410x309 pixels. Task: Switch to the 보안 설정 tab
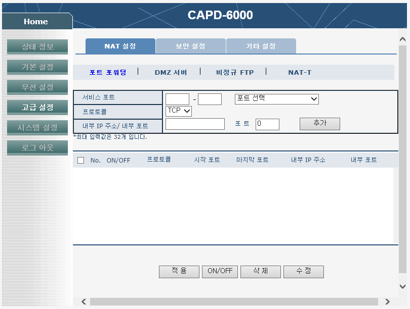pos(191,46)
